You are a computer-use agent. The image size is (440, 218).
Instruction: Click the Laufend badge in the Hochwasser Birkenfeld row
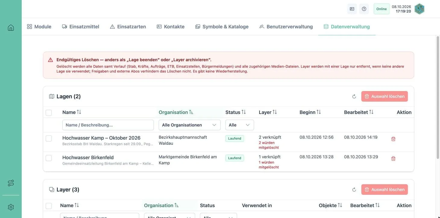click(234, 158)
